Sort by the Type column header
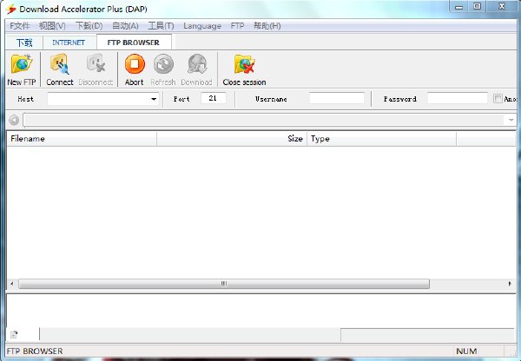The width and height of the screenshot is (521, 361). tap(381, 139)
